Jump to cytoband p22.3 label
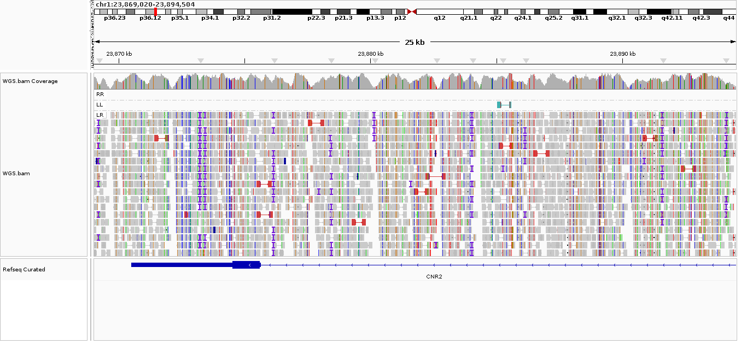The height and width of the screenshot is (344, 747). (316, 18)
